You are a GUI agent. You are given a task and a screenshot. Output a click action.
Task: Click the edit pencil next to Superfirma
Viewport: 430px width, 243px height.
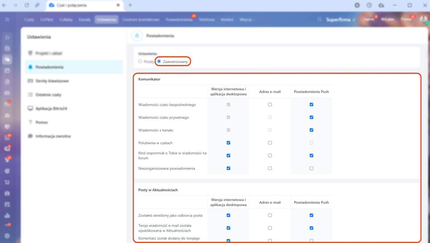pos(354,20)
